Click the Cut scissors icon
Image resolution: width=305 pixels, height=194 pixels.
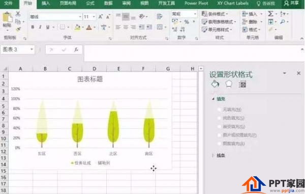coord(18,14)
